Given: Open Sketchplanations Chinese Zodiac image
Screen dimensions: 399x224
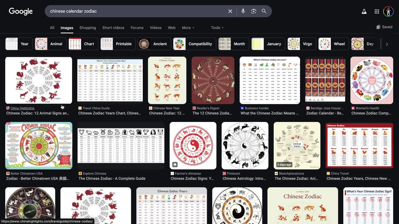Looking at the screenshot, I should (x=297, y=146).
